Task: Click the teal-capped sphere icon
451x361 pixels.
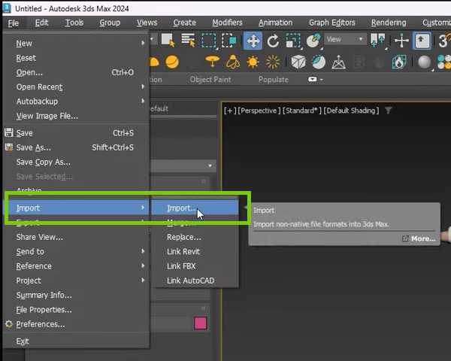Action: point(319,62)
